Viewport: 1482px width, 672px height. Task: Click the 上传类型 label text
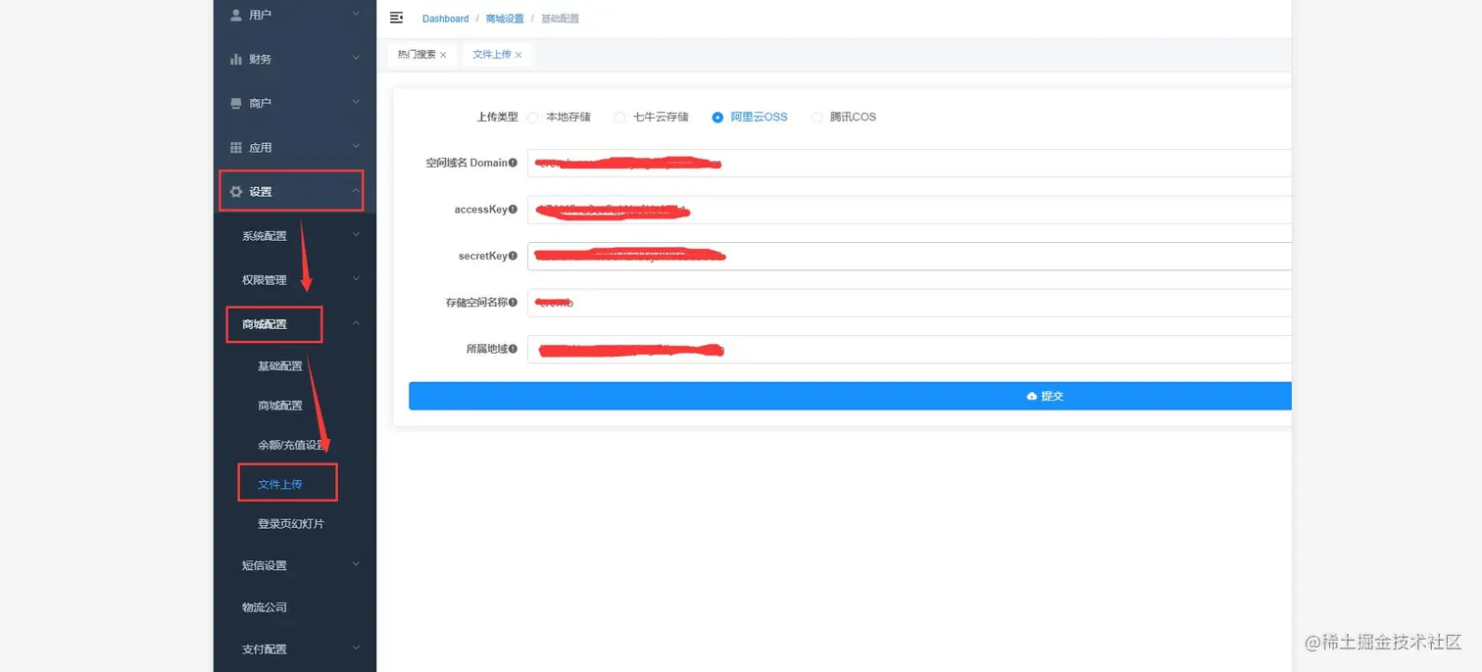(497, 118)
